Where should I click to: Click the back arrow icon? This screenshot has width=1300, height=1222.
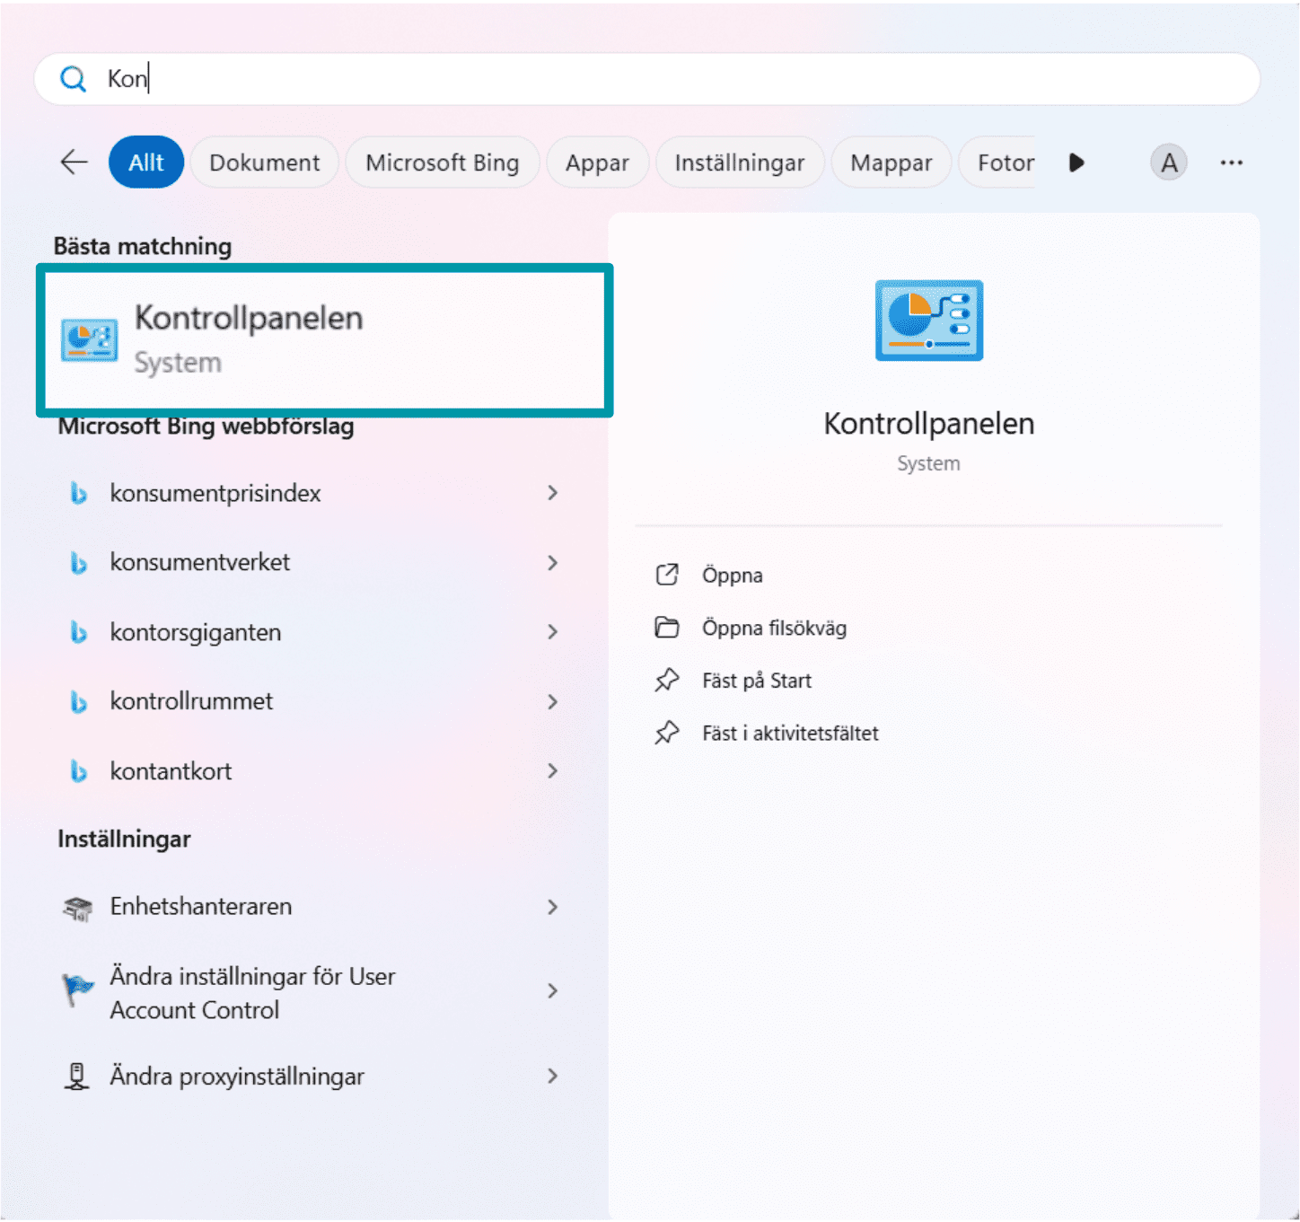point(74,163)
